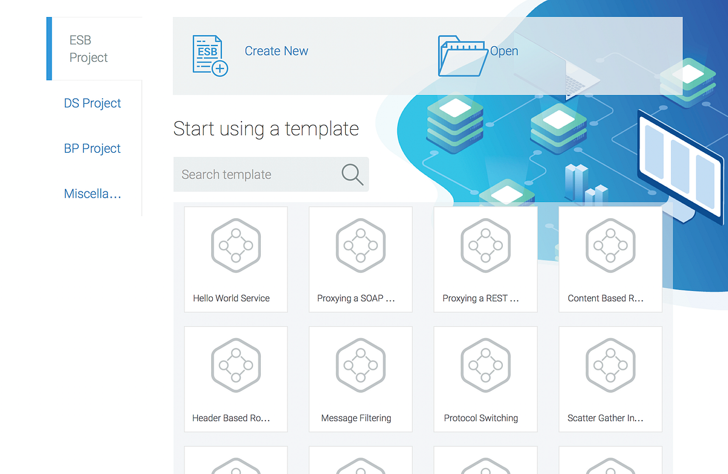The height and width of the screenshot is (474, 728).
Task: Switch to the DS Project tab
Action: point(92,103)
